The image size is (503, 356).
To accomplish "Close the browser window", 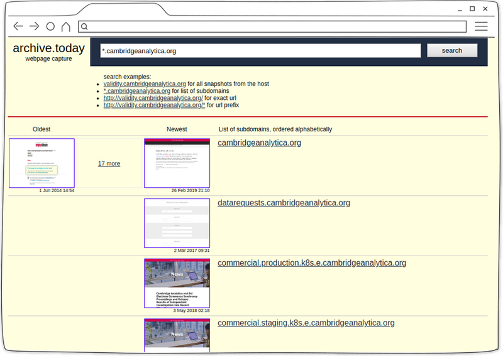I will (x=485, y=9).
